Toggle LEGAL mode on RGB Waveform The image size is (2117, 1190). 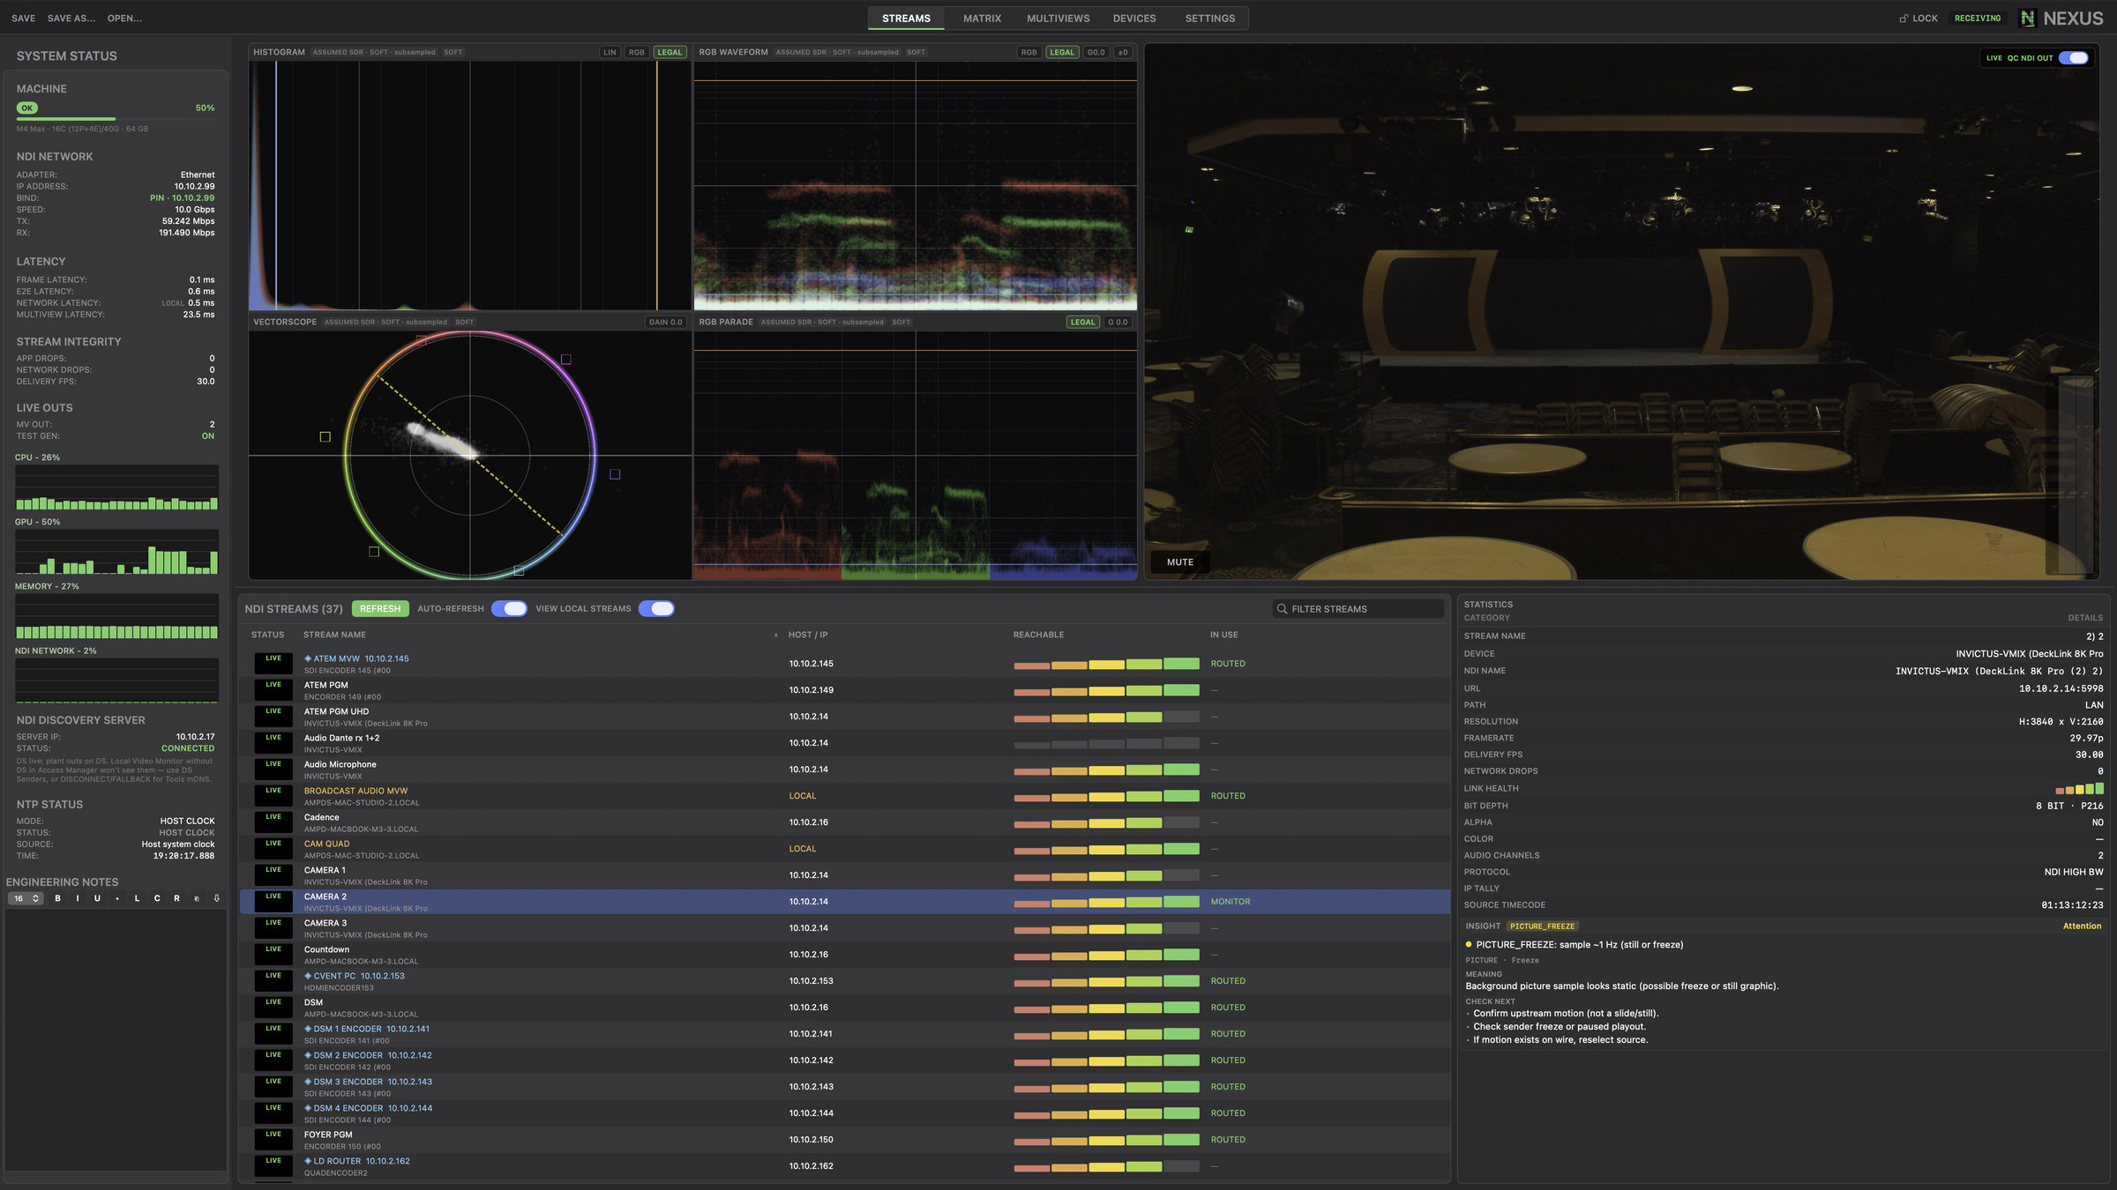[1062, 52]
